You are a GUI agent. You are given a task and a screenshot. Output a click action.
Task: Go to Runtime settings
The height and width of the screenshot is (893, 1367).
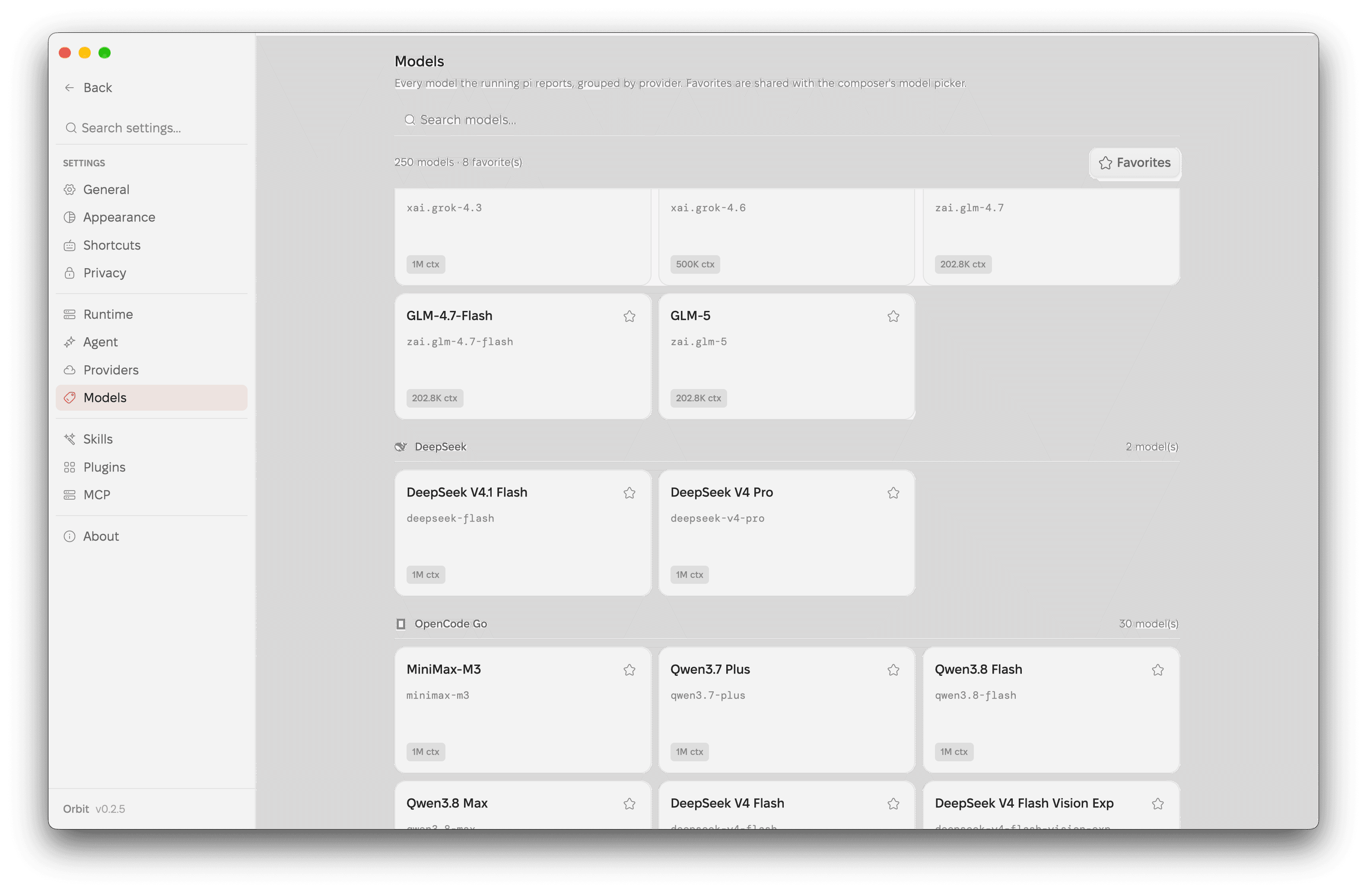pyautogui.click(x=152, y=314)
